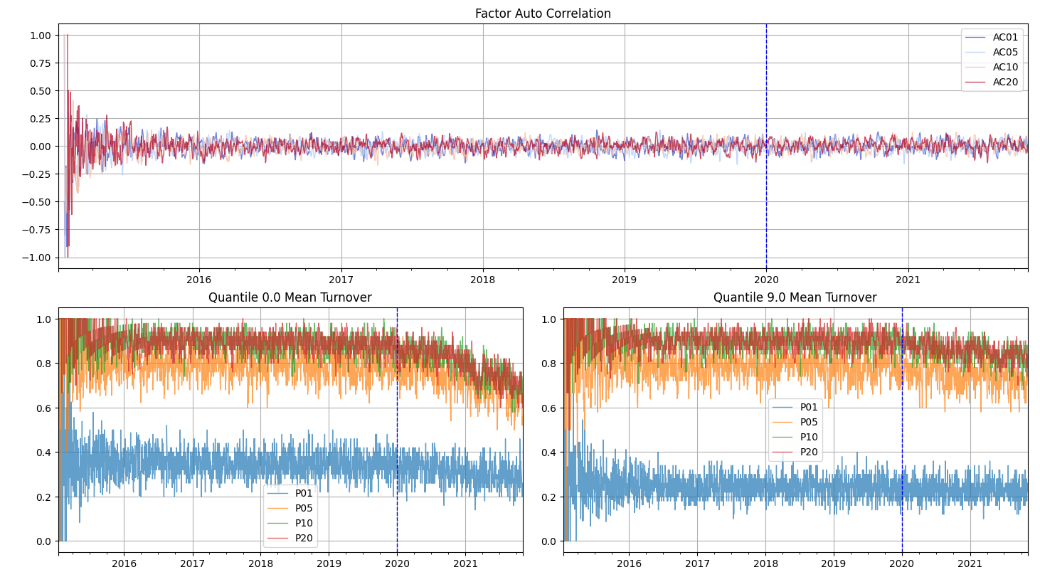This screenshot has width=1040, height=577.
Task: Click 2018 x-axis label on autocorrelation chart
Action: coord(483,280)
